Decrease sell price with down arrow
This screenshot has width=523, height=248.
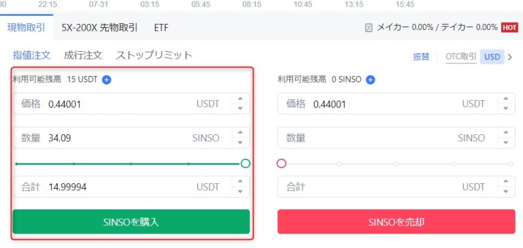point(506,108)
